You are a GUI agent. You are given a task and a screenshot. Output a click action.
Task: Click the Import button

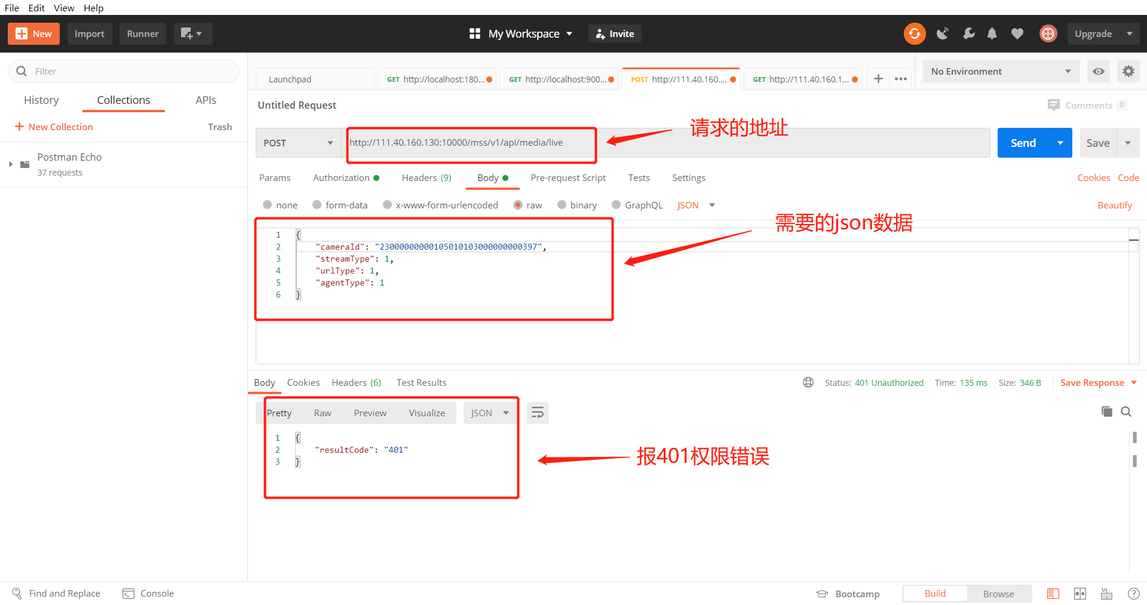90,34
